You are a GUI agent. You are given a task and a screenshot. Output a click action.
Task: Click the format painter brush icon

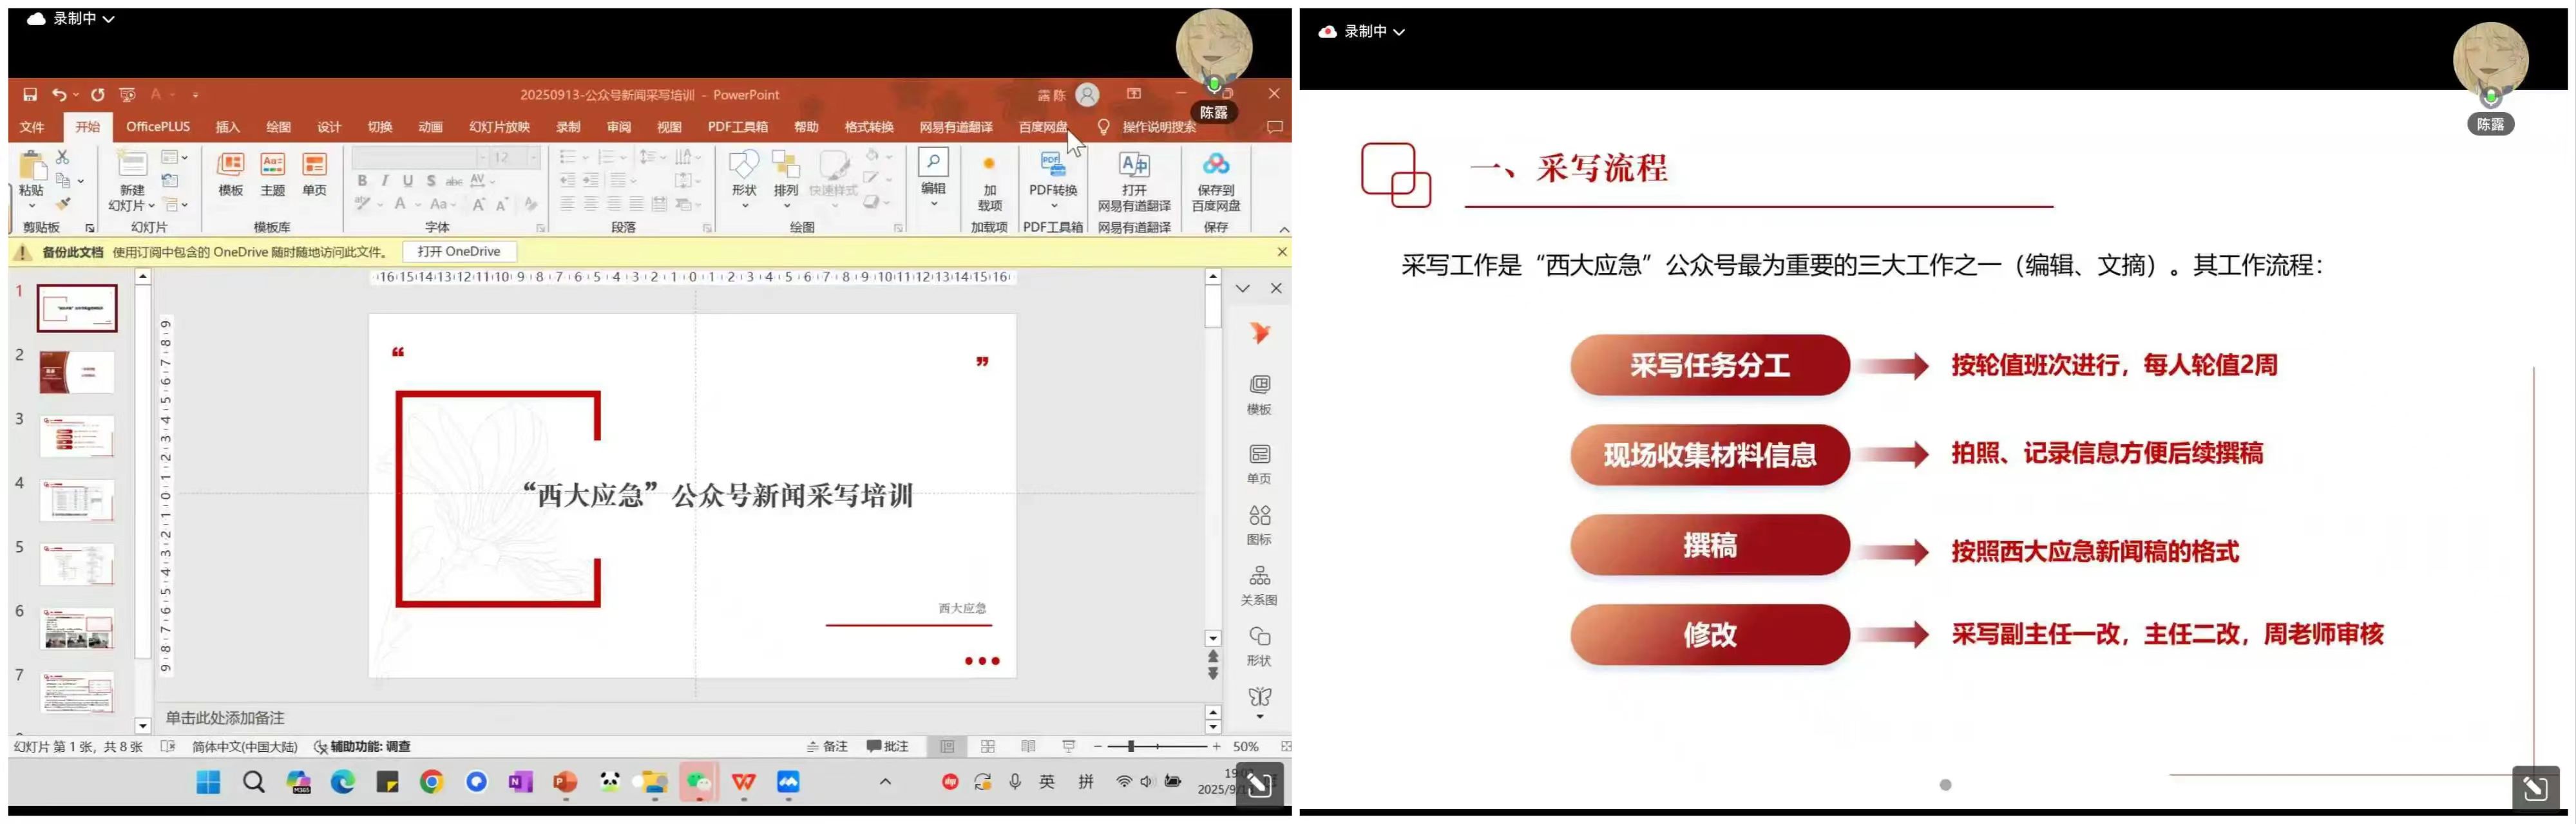[63, 204]
